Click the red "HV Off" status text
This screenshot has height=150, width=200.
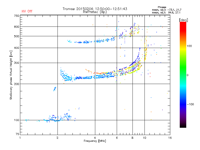pyautogui.click(x=27, y=11)
